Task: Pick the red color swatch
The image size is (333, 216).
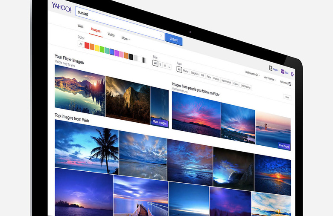Action: pyautogui.click(x=87, y=45)
